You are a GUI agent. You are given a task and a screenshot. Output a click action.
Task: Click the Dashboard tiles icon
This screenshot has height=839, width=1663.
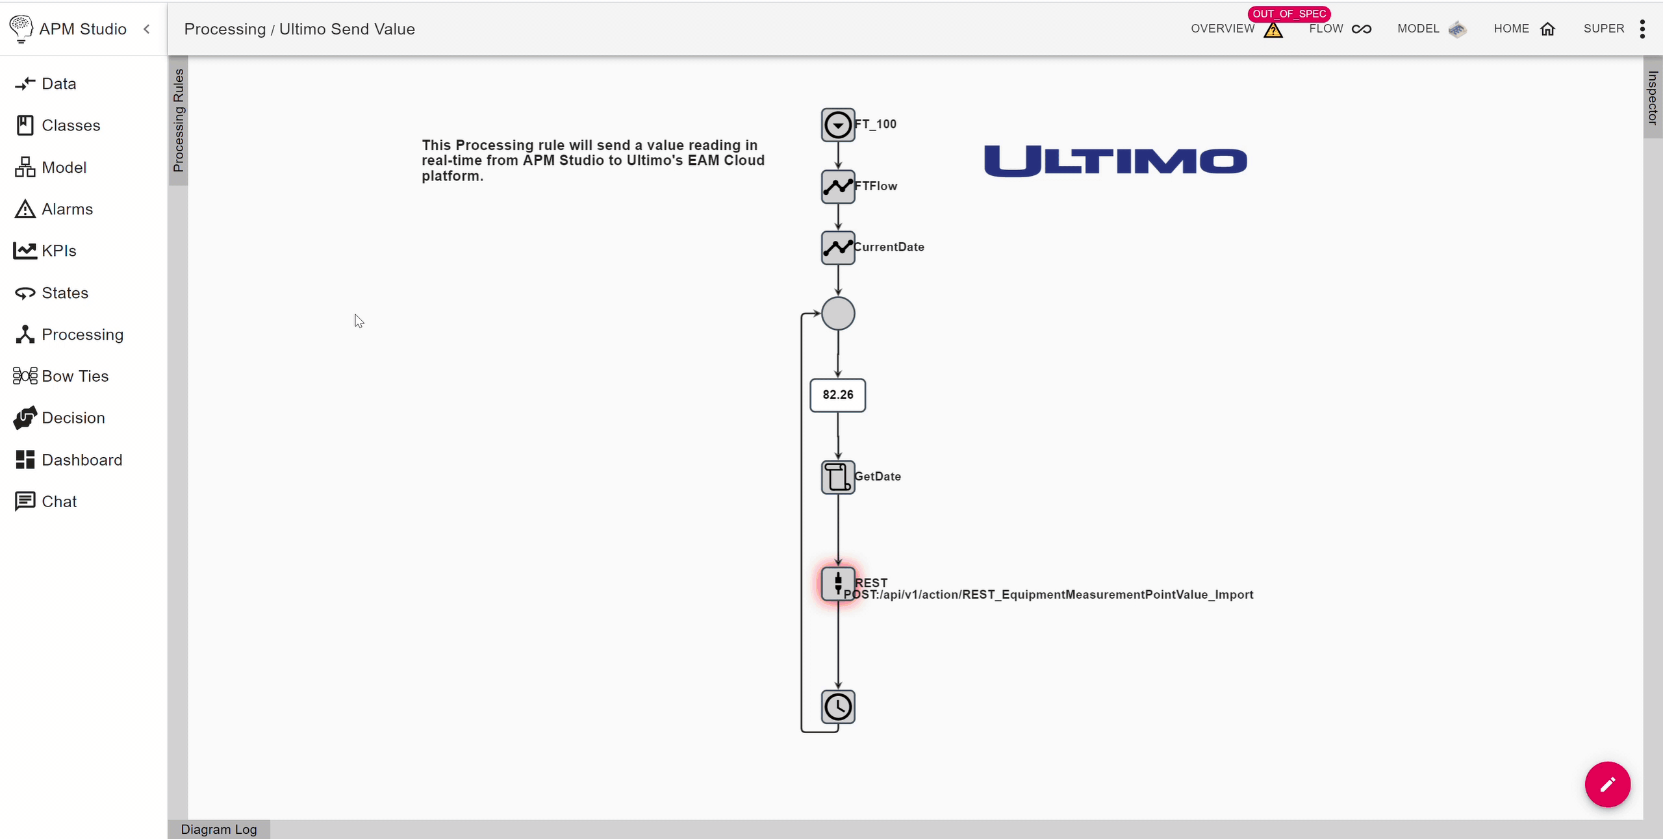click(x=25, y=460)
